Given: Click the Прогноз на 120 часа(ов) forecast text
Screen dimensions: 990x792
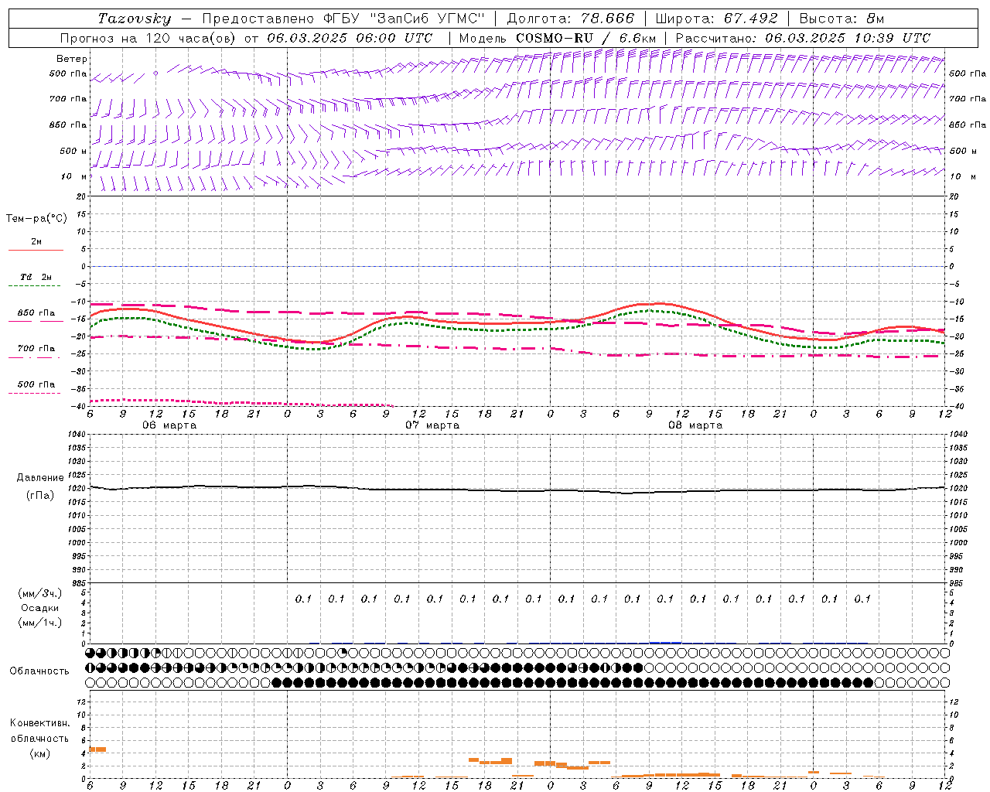Looking at the screenshot, I should coord(149,38).
